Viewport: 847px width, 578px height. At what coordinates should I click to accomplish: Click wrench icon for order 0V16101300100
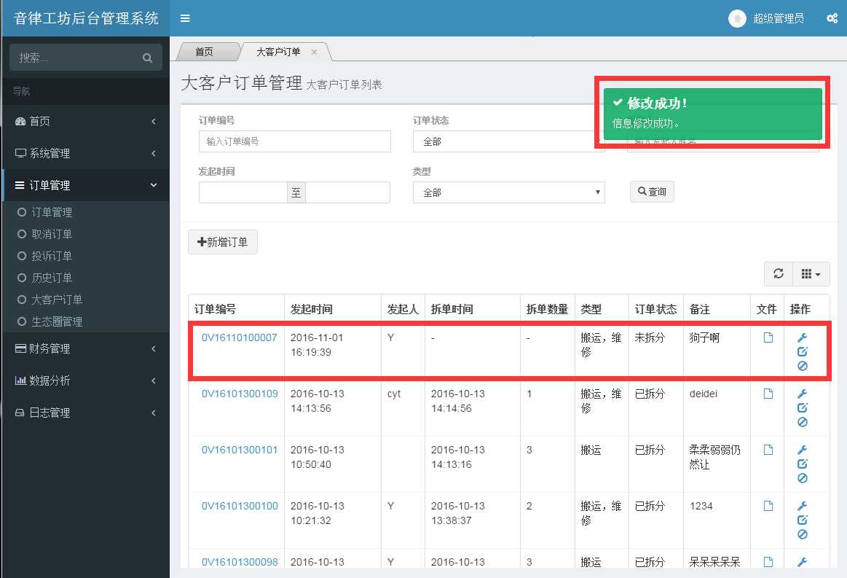point(802,506)
